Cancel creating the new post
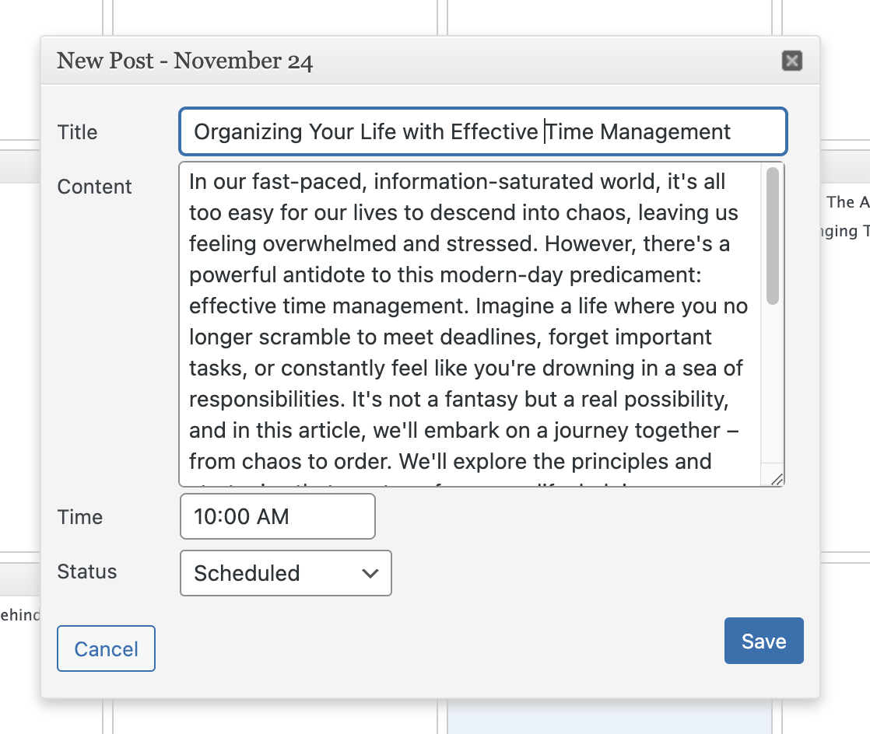This screenshot has width=870, height=734. (x=106, y=648)
